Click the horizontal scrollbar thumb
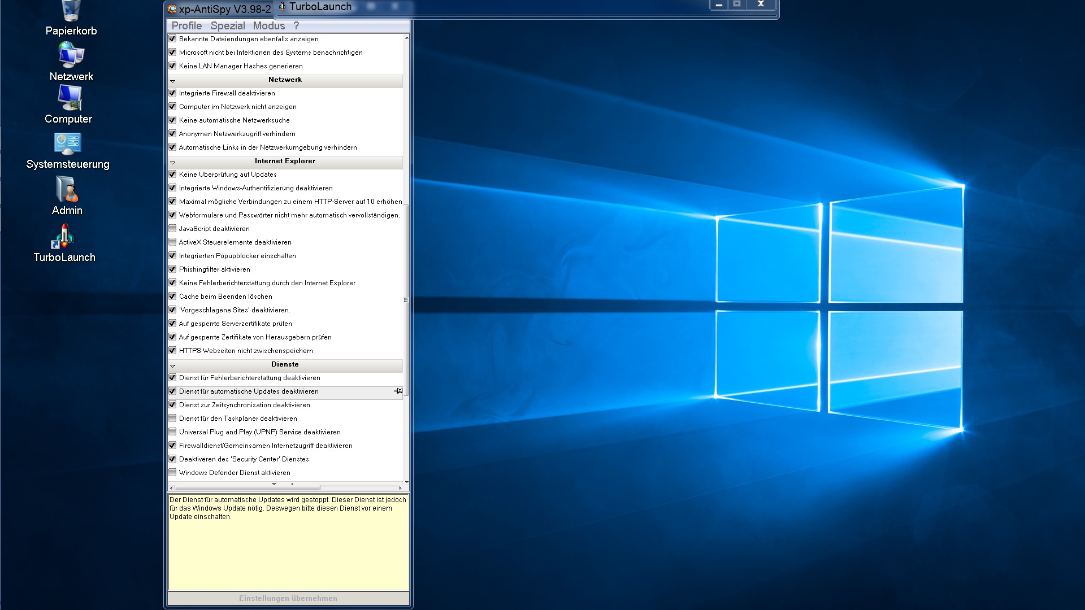Image resolution: width=1085 pixels, height=610 pixels. 247,487
